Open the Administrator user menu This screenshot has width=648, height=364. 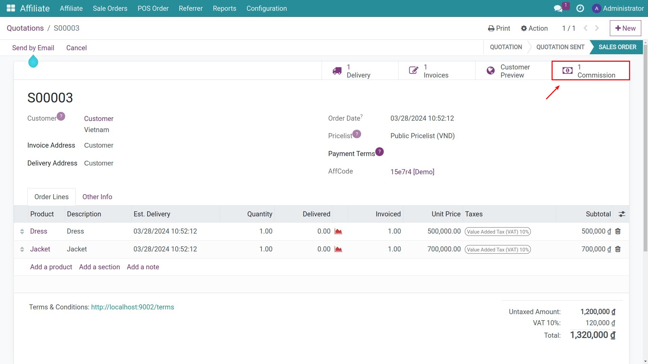click(618, 8)
